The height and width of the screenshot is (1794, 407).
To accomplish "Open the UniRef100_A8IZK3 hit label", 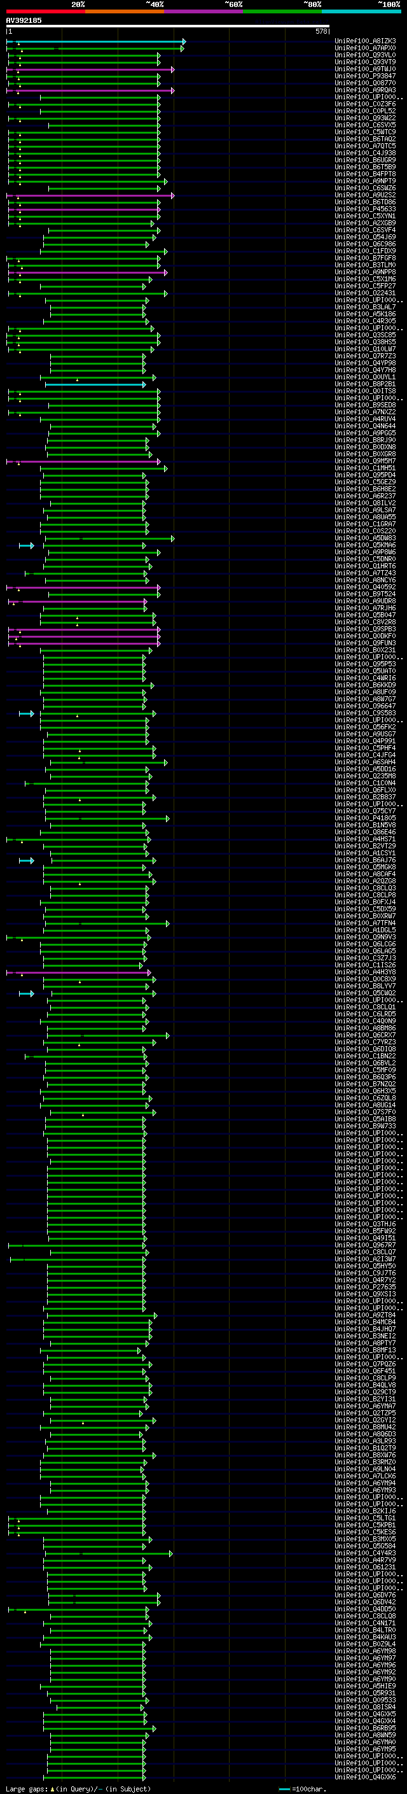I will (364, 41).
